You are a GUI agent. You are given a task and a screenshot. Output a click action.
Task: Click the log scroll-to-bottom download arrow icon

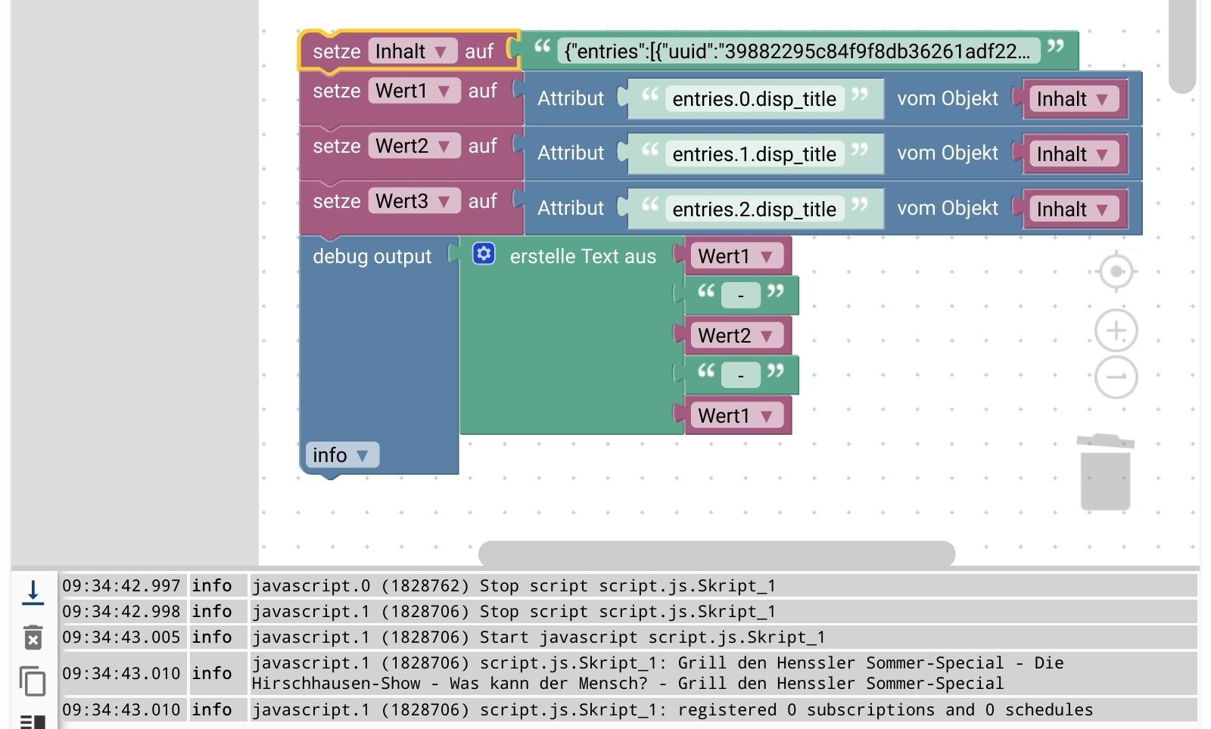tap(33, 592)
